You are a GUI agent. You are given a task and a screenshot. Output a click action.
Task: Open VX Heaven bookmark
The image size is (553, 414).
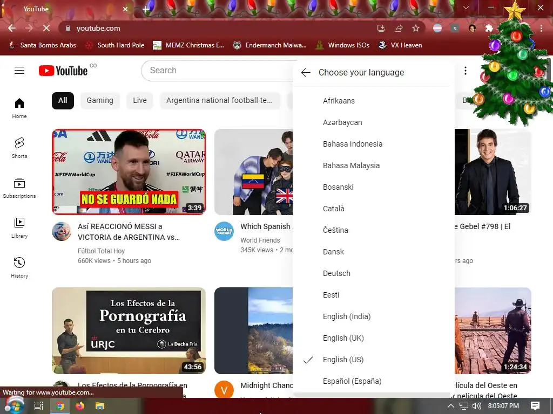(x=400, y=45)
